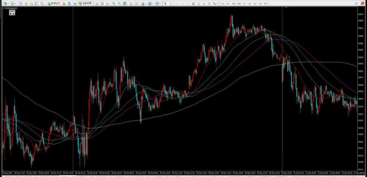Toggle the AutoTrading (自動売買) button
The height and width of the screenshot is (177, 367).
pos(85,3)
